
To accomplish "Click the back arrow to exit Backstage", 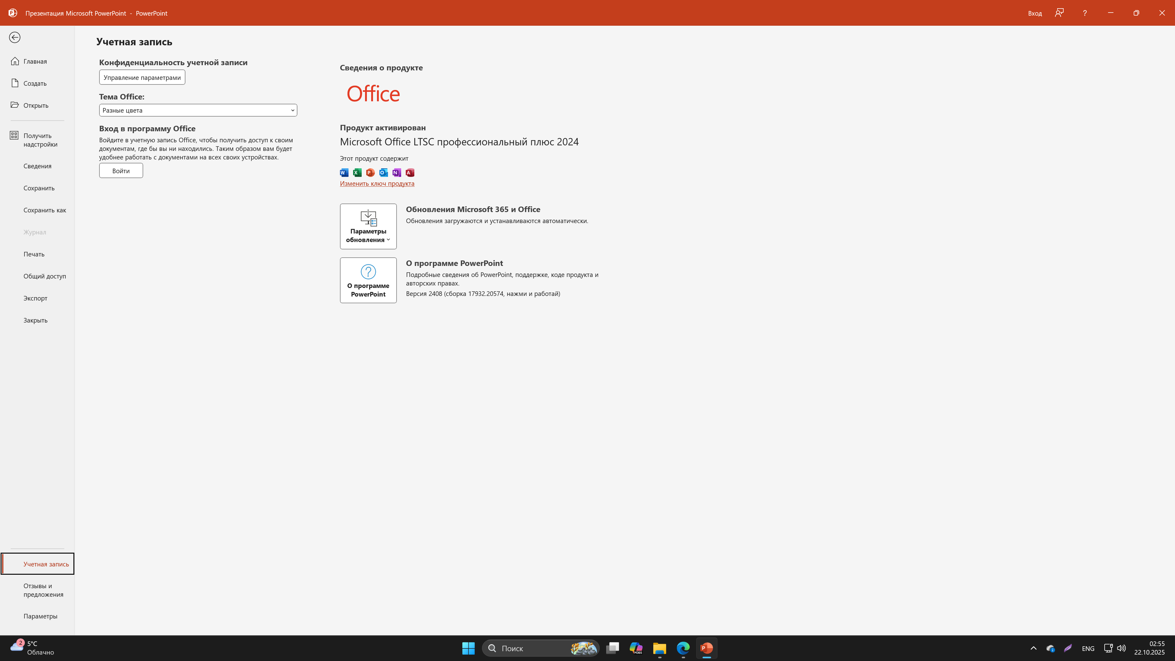I will 15,37.
